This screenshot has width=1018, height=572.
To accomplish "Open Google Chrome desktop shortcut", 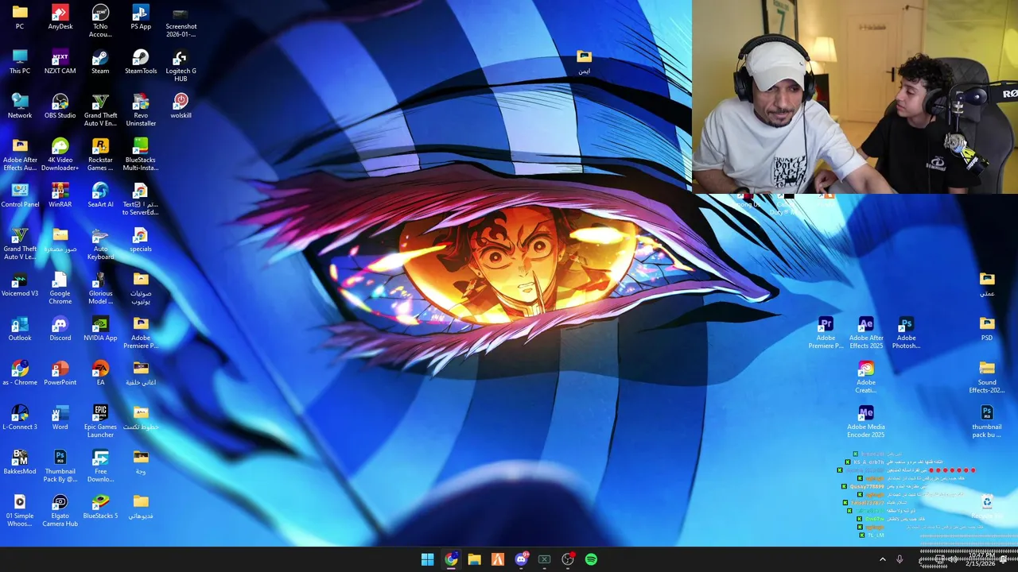I will [x=60, y=288].
